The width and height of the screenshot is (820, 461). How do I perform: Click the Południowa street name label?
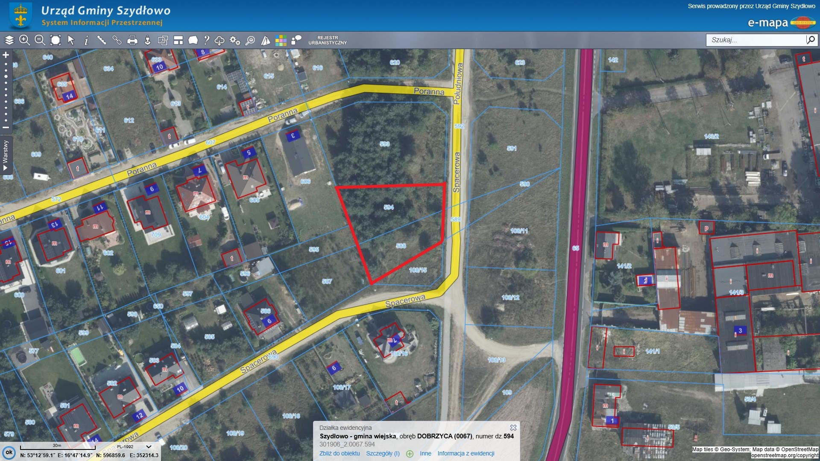click(457, 84)
